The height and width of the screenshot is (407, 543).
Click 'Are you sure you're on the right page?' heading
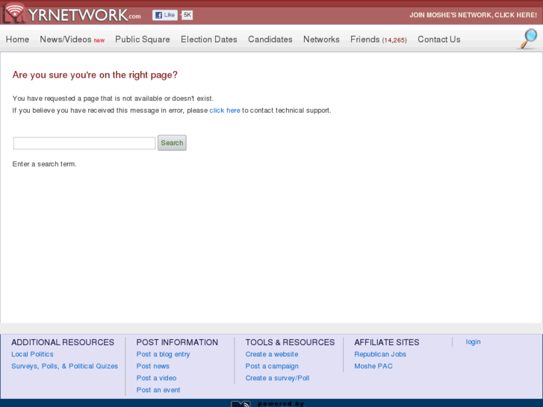click(95, 75)
